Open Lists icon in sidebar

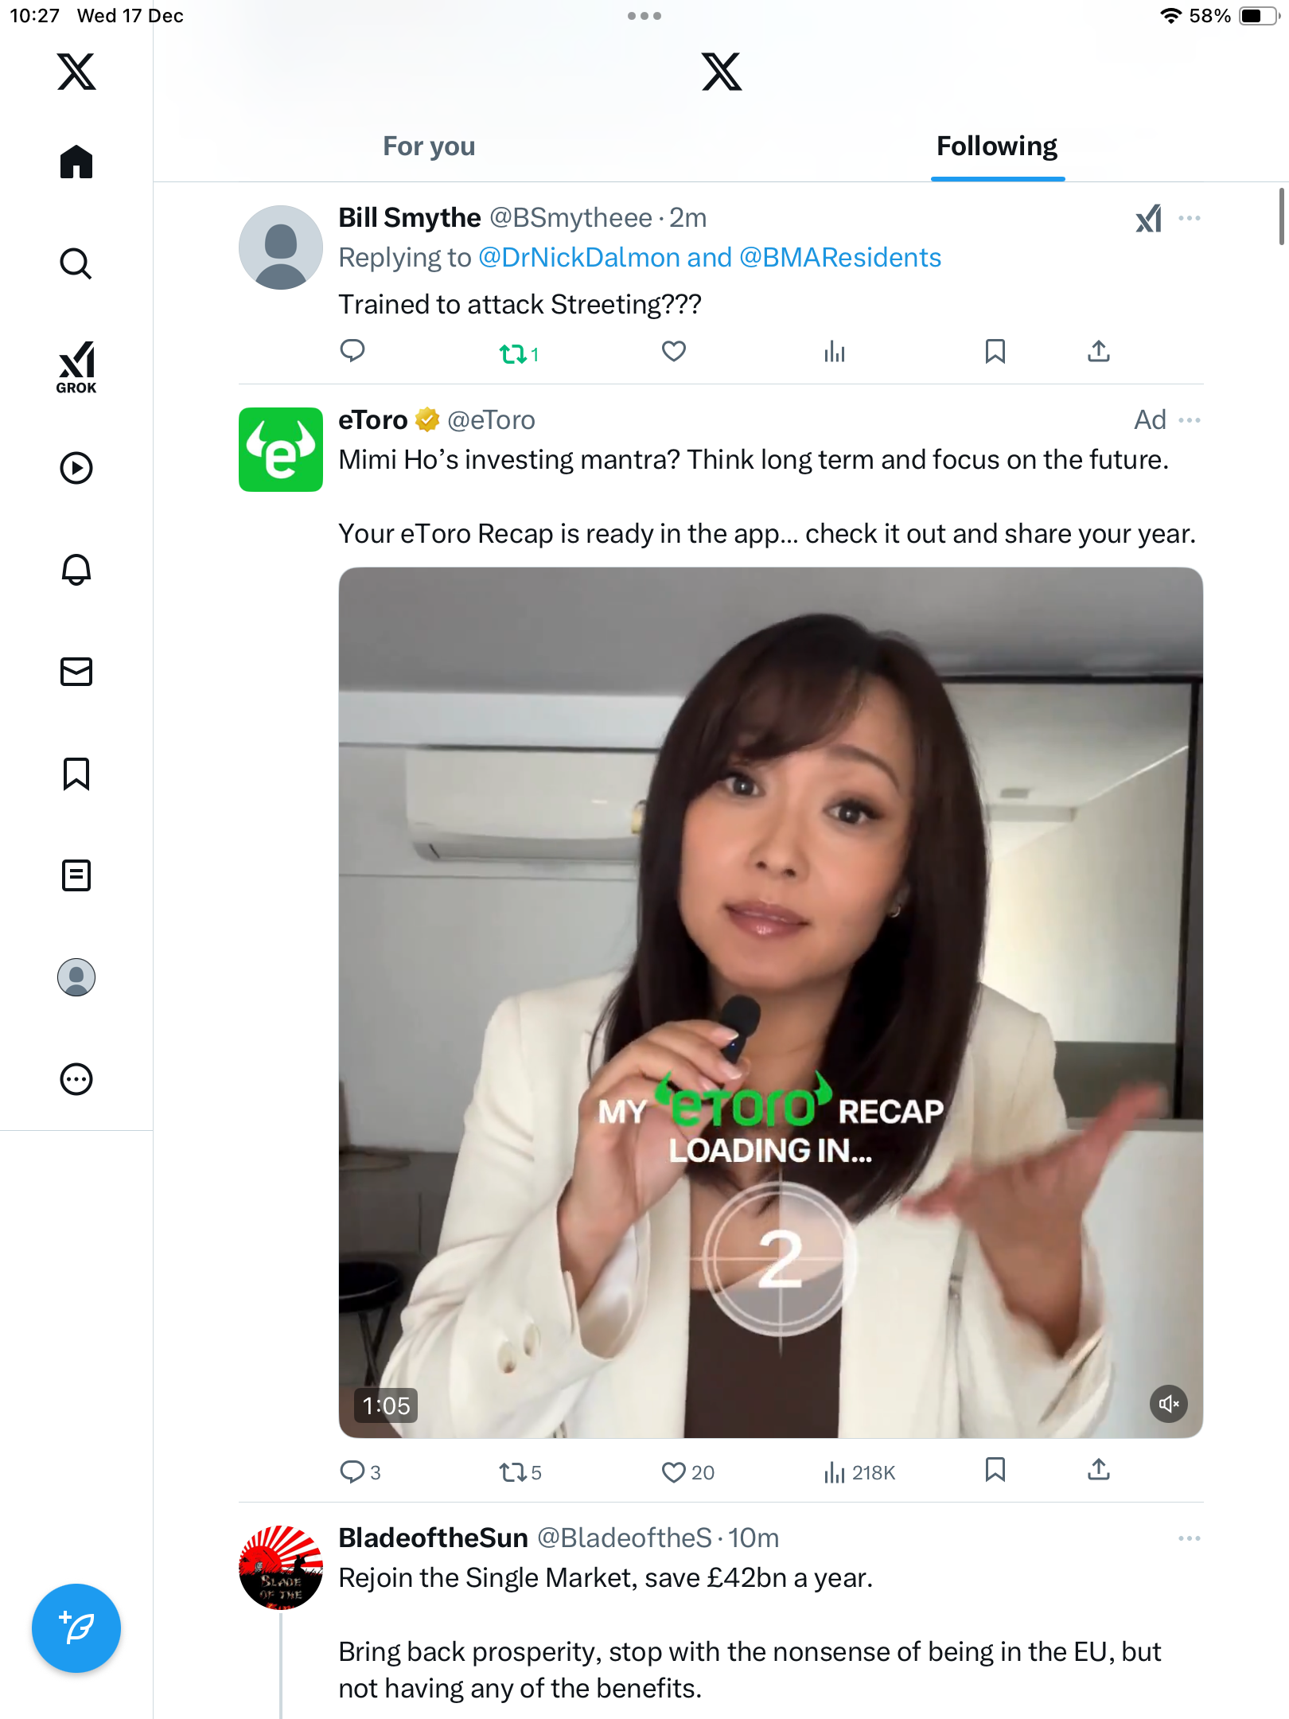tap(76, 875)
